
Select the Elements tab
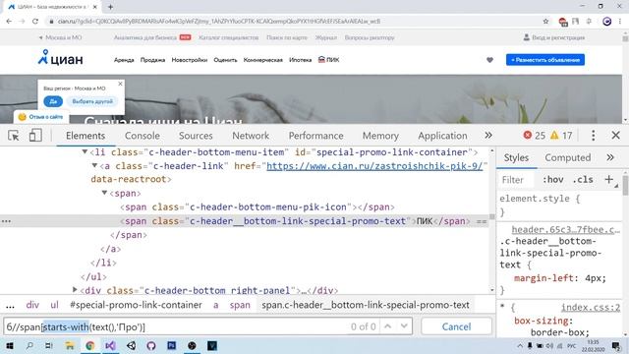point(86,136)
